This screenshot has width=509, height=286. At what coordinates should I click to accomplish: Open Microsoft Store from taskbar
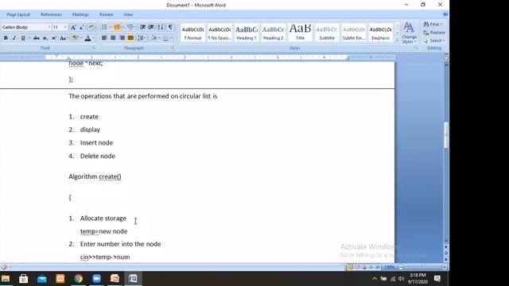(23, 279)
